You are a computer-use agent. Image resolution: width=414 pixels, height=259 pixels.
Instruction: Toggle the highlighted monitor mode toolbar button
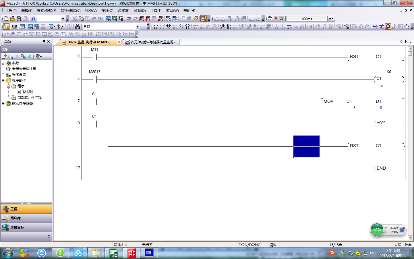click(x=388, y=26)
